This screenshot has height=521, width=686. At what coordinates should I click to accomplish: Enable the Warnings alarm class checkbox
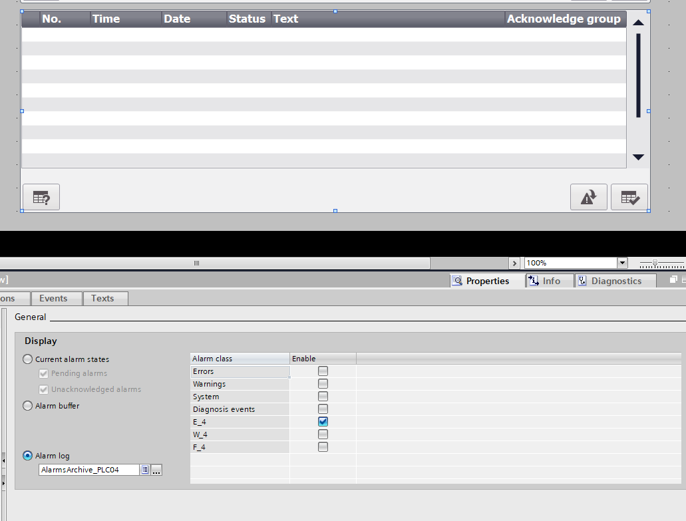click(x=323, y=384)
